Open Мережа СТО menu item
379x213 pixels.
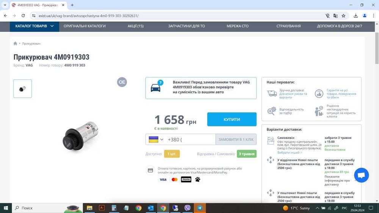238,26
